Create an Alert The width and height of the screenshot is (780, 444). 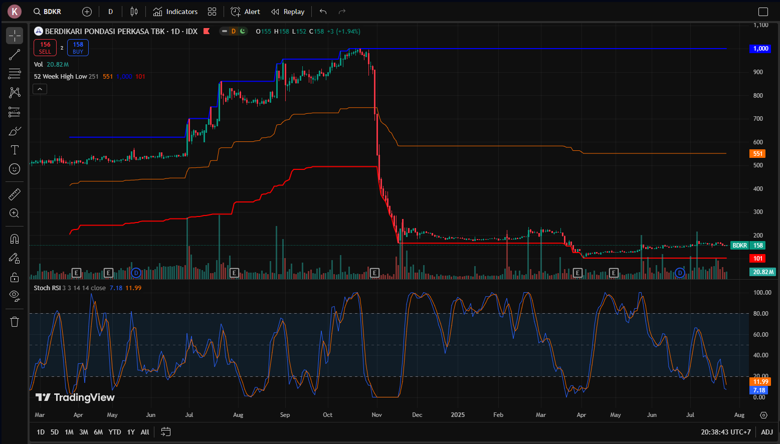(245, 12)
